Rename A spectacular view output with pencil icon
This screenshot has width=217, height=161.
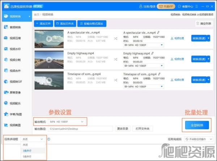coord(158,33)
